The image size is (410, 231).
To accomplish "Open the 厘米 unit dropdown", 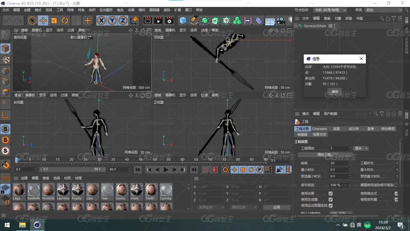I will pos(361,148).
